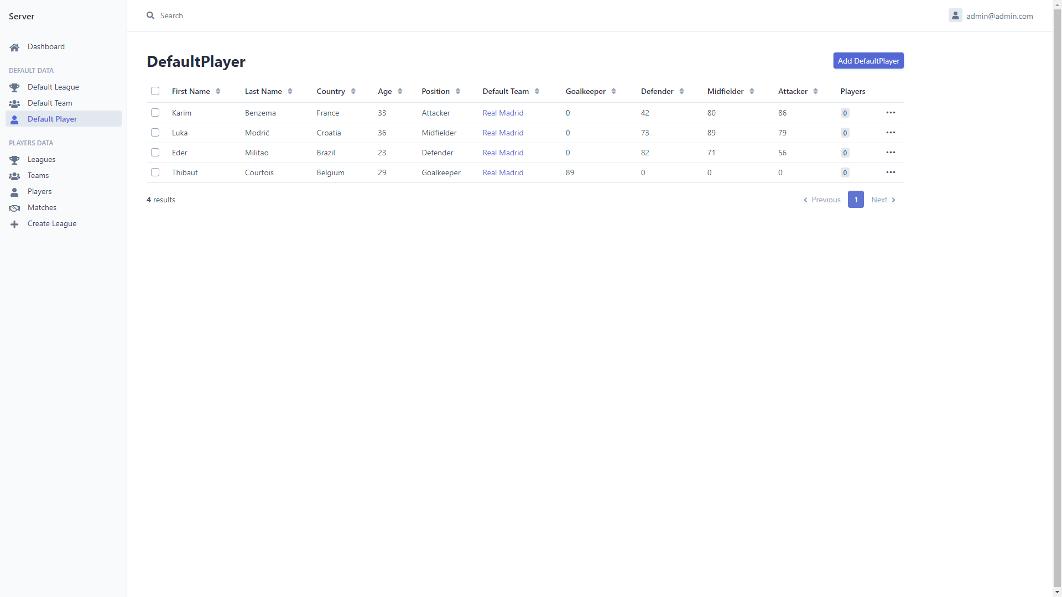
Task: Click the Create League plus icon
Action: pos(14,224)
